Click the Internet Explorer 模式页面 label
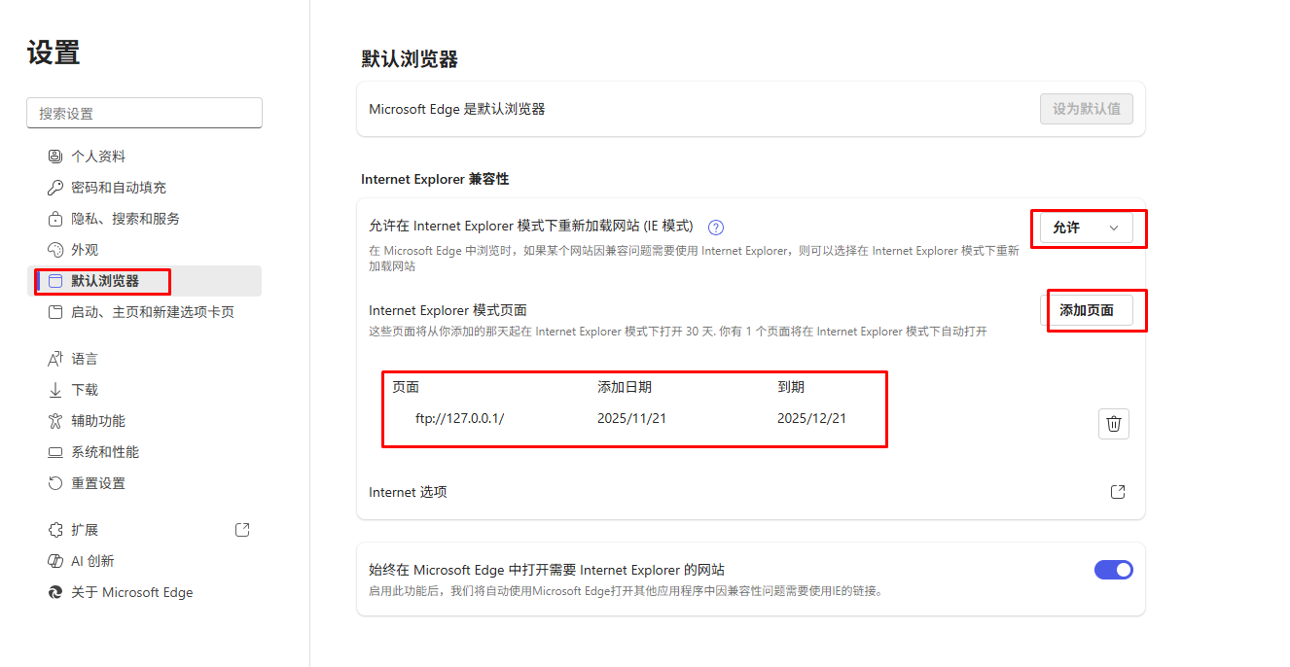This screenshot has width=1290, height=667. pos(448,310)
